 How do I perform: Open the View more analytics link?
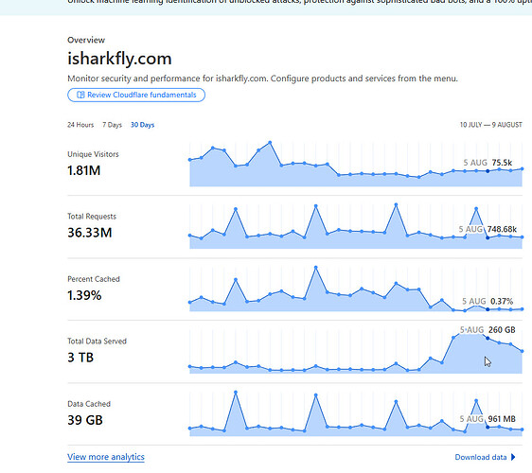tap(106, 457)
